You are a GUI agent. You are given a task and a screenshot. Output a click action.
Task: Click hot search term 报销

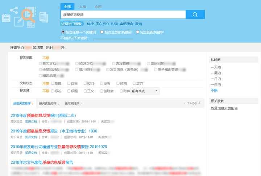click(x=138, y=24)
